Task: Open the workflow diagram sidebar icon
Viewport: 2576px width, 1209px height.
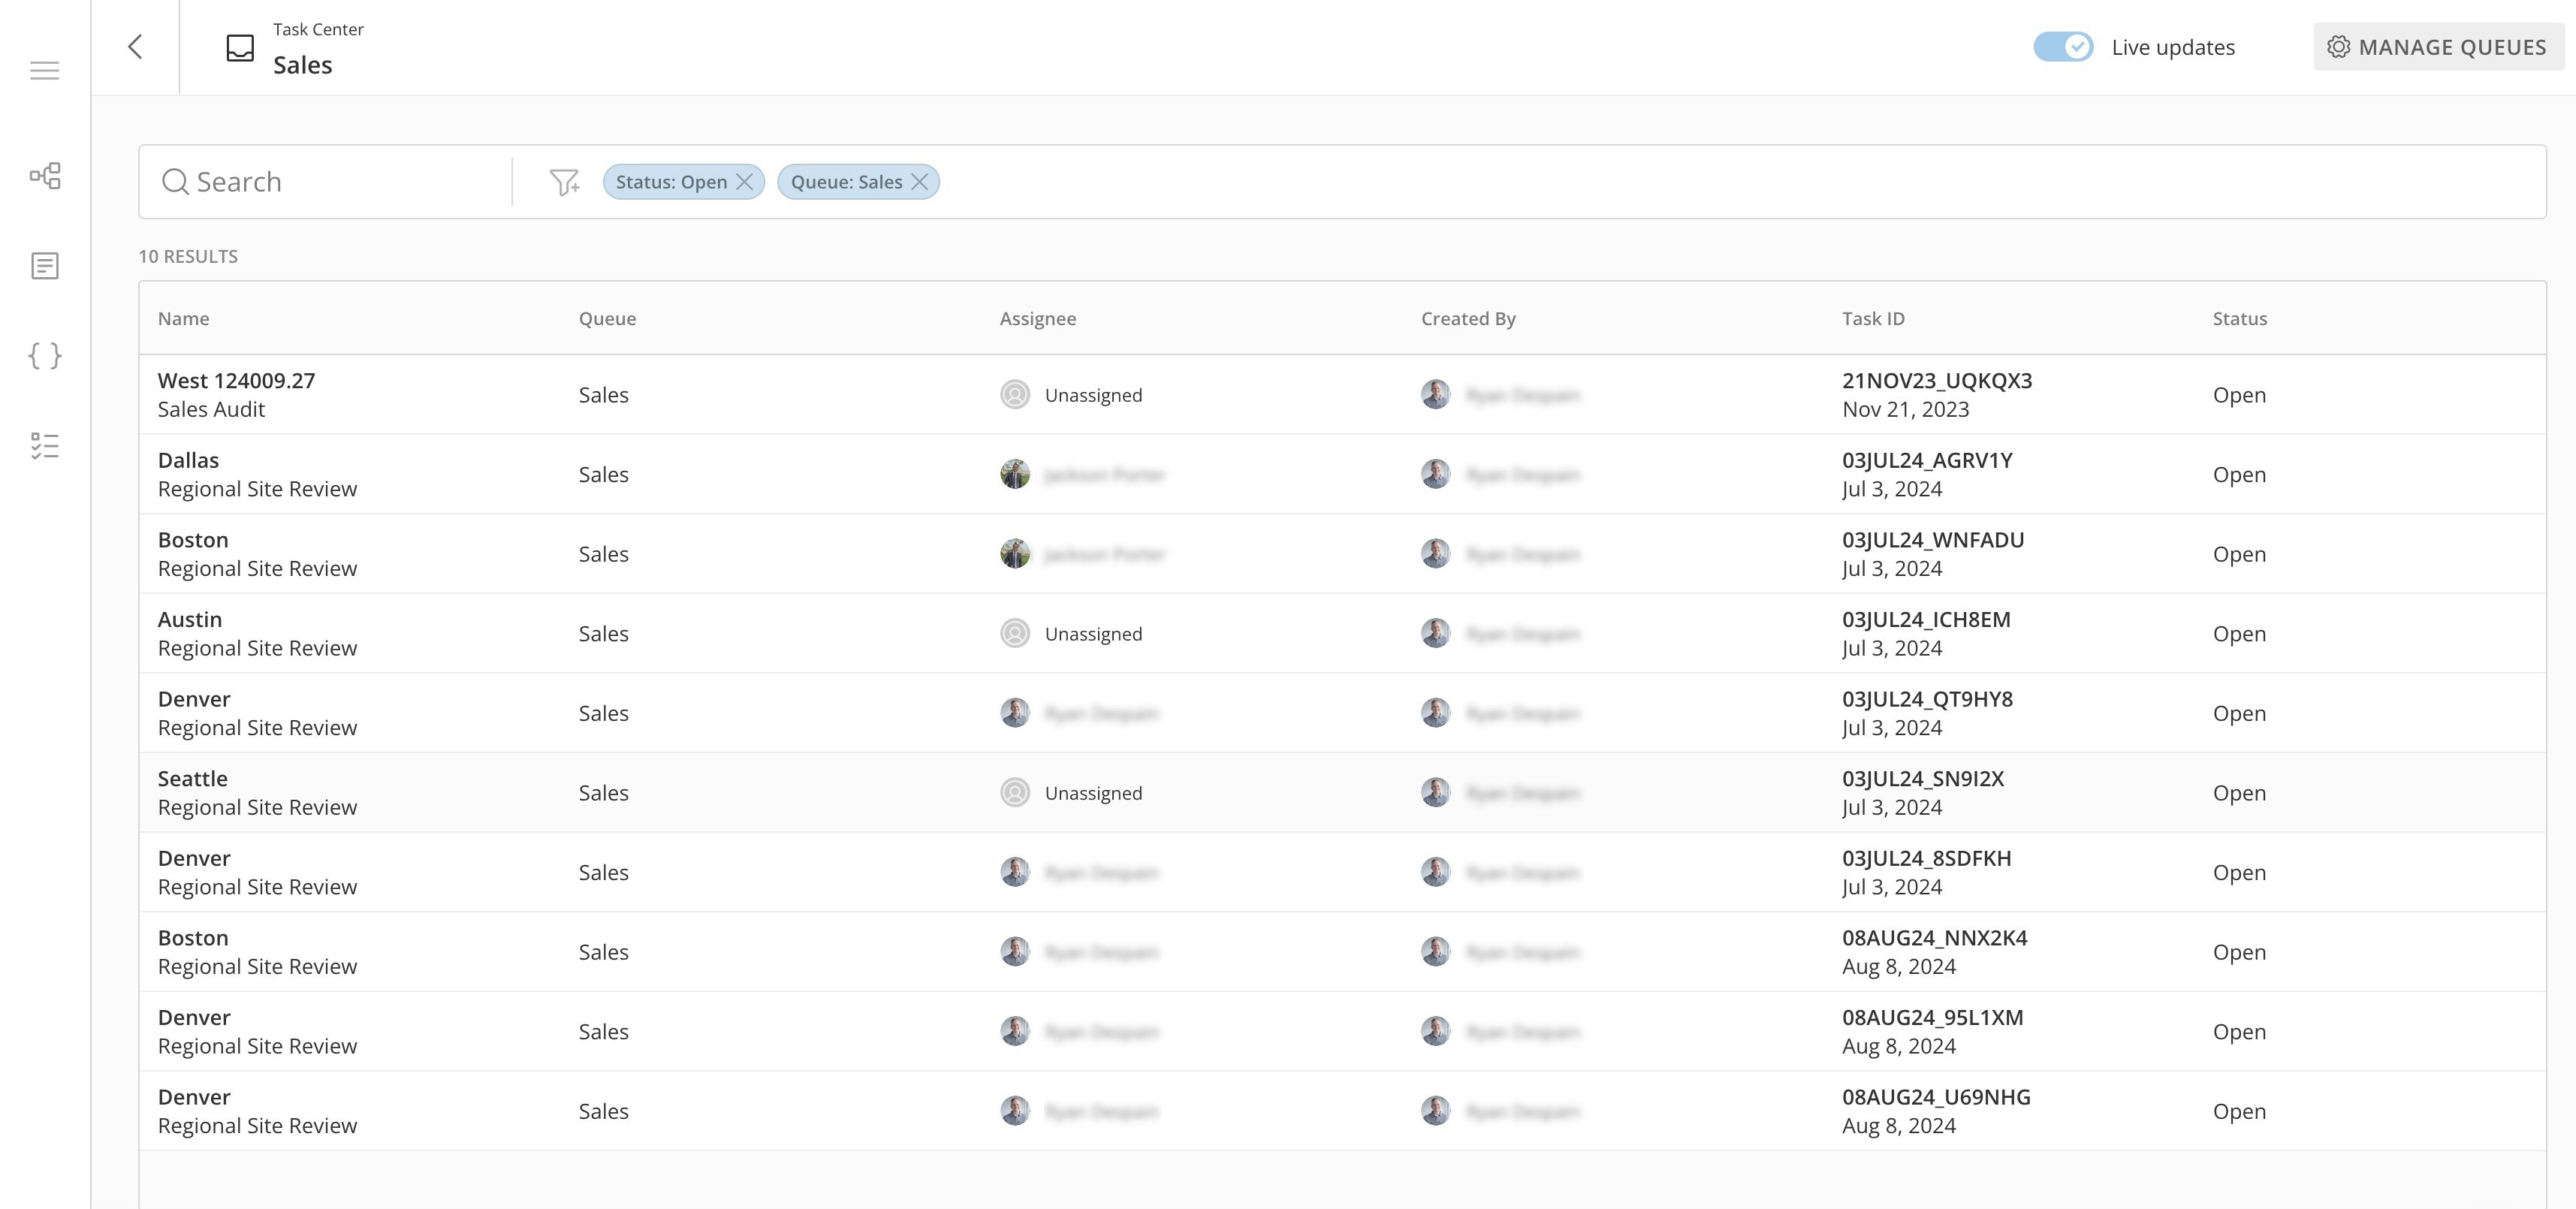Action: [44, 176]
